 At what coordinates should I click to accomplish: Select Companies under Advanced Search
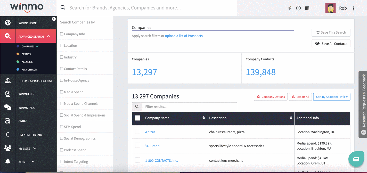28,46
